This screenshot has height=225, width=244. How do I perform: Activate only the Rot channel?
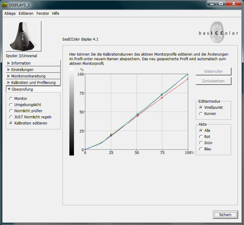pos(201,136)
